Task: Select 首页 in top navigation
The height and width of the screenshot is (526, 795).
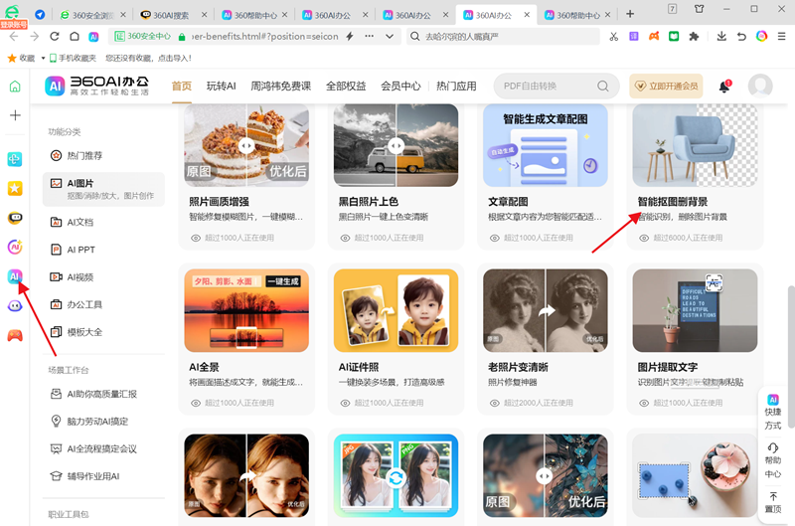Action: 182,87
